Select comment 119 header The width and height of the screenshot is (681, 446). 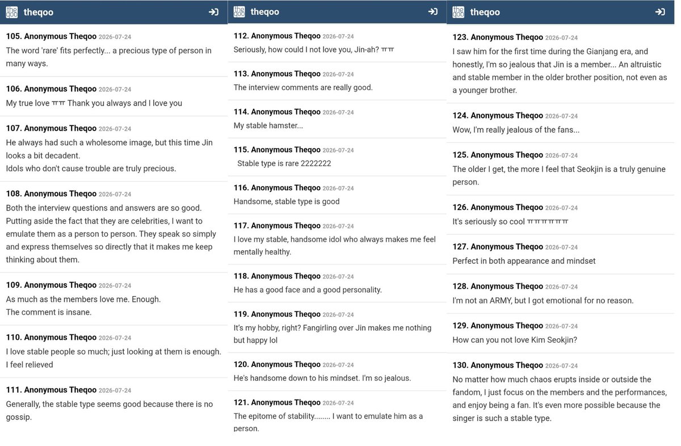(x=294, y=315)
